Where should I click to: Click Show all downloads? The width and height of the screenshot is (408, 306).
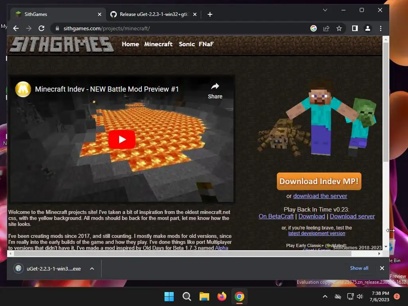359,268
